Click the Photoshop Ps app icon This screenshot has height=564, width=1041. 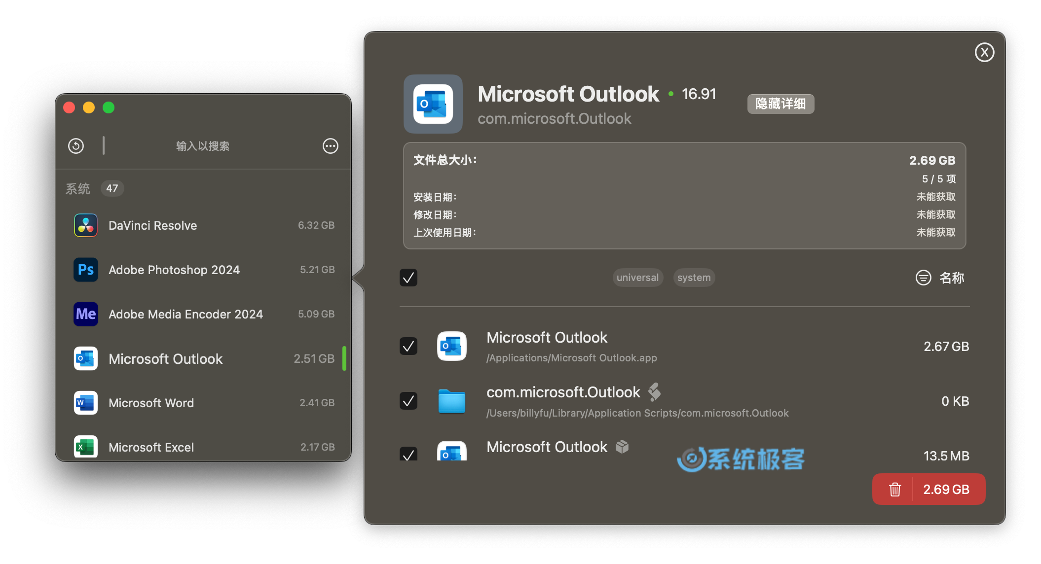pos(86,270)
